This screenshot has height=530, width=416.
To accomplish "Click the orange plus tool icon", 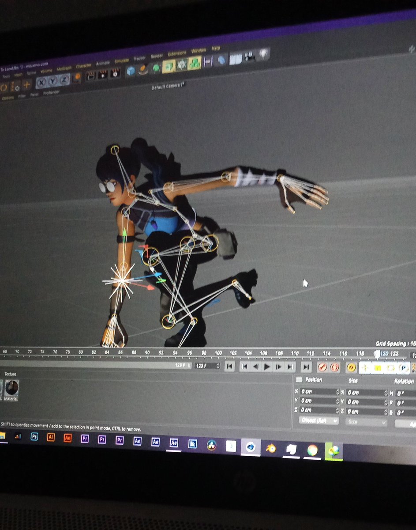I will [26, 84].
